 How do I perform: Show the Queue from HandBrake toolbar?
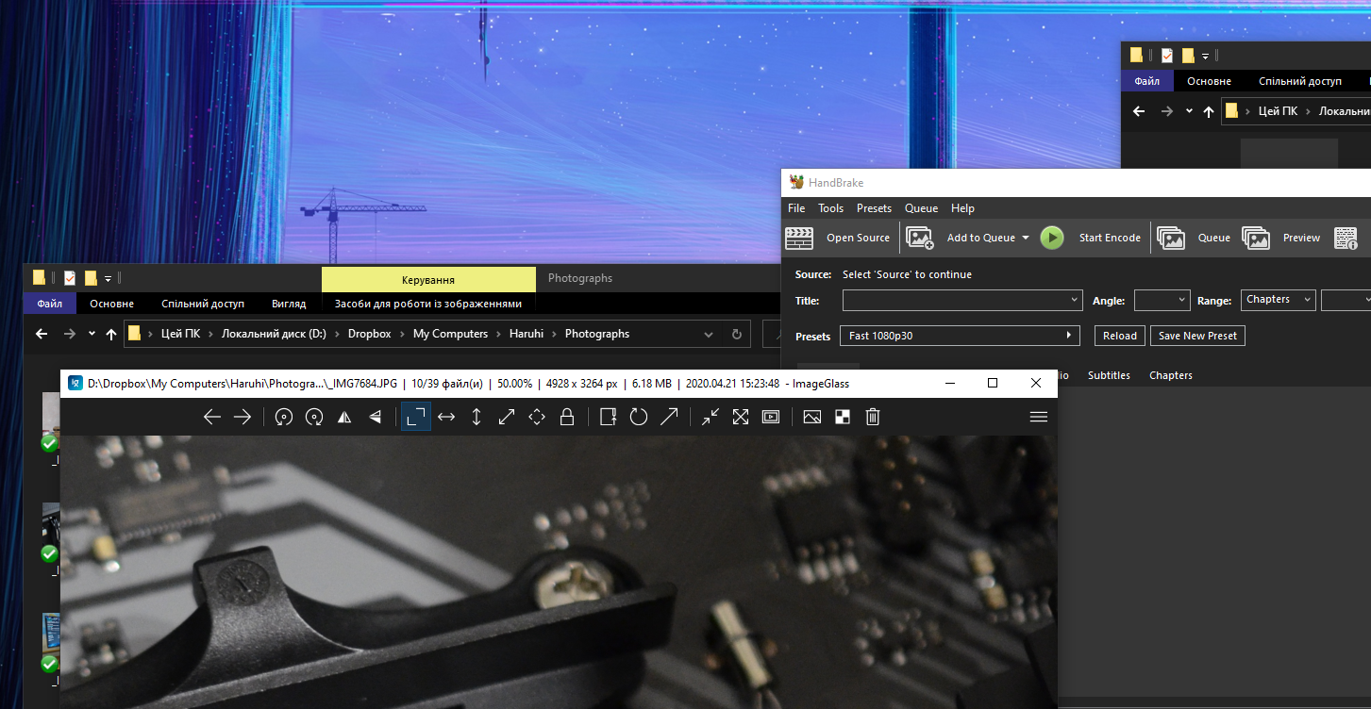click(1195, 238)
